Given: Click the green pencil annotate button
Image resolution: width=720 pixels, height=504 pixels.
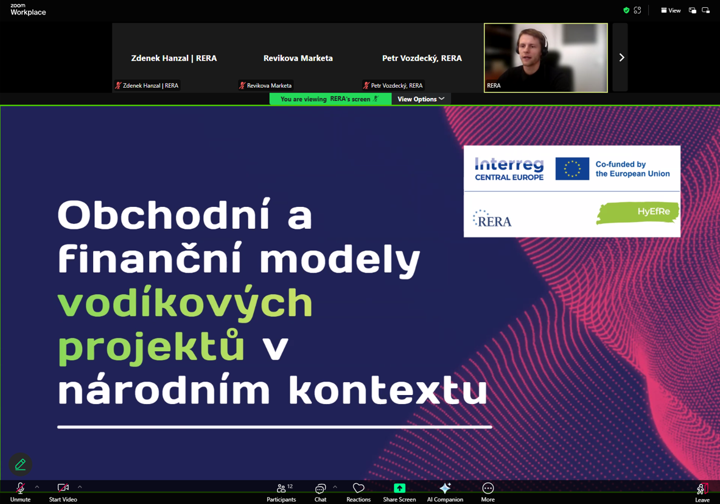Looking at the screenshot, I should [x=20, y=464].
